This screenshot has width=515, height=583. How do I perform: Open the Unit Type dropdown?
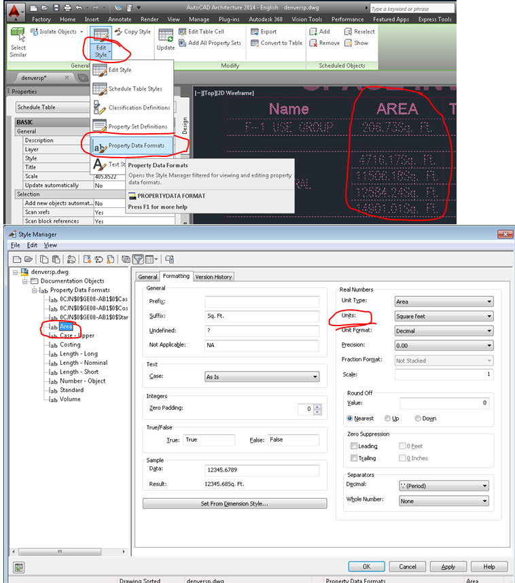444,302
